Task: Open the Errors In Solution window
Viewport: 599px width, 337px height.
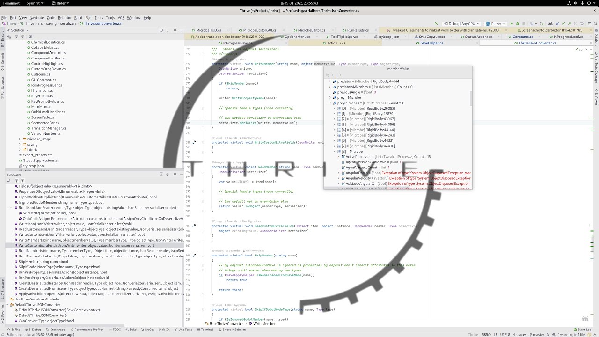Action: pos(232,330)
